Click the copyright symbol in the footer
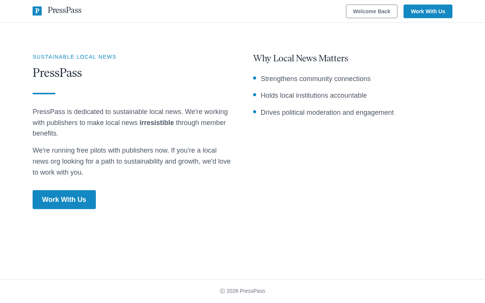485x303 pixels. pos(222,291)
